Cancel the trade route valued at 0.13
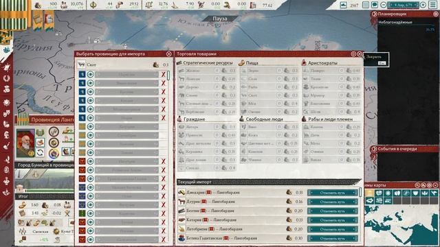440x247 pixels. coord(333,220)
